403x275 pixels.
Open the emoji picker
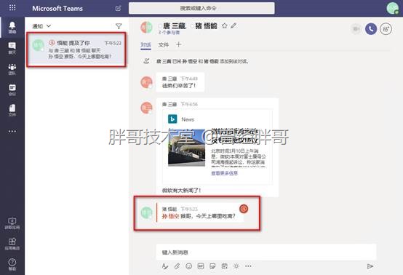[189, 266]
